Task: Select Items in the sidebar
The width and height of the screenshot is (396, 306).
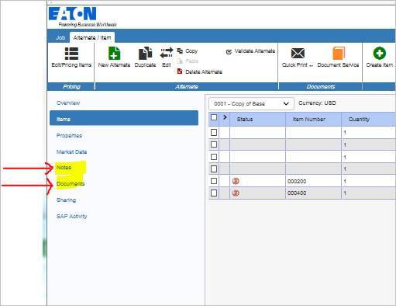Action: click(x=124, y=118)
